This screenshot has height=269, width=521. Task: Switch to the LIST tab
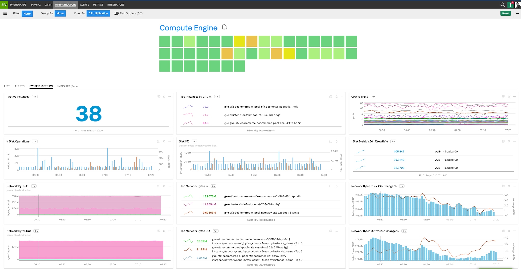[7, 86]
